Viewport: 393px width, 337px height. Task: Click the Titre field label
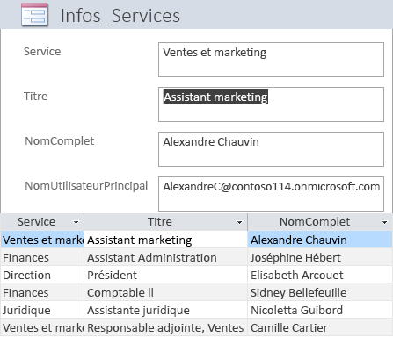(36, 97)
